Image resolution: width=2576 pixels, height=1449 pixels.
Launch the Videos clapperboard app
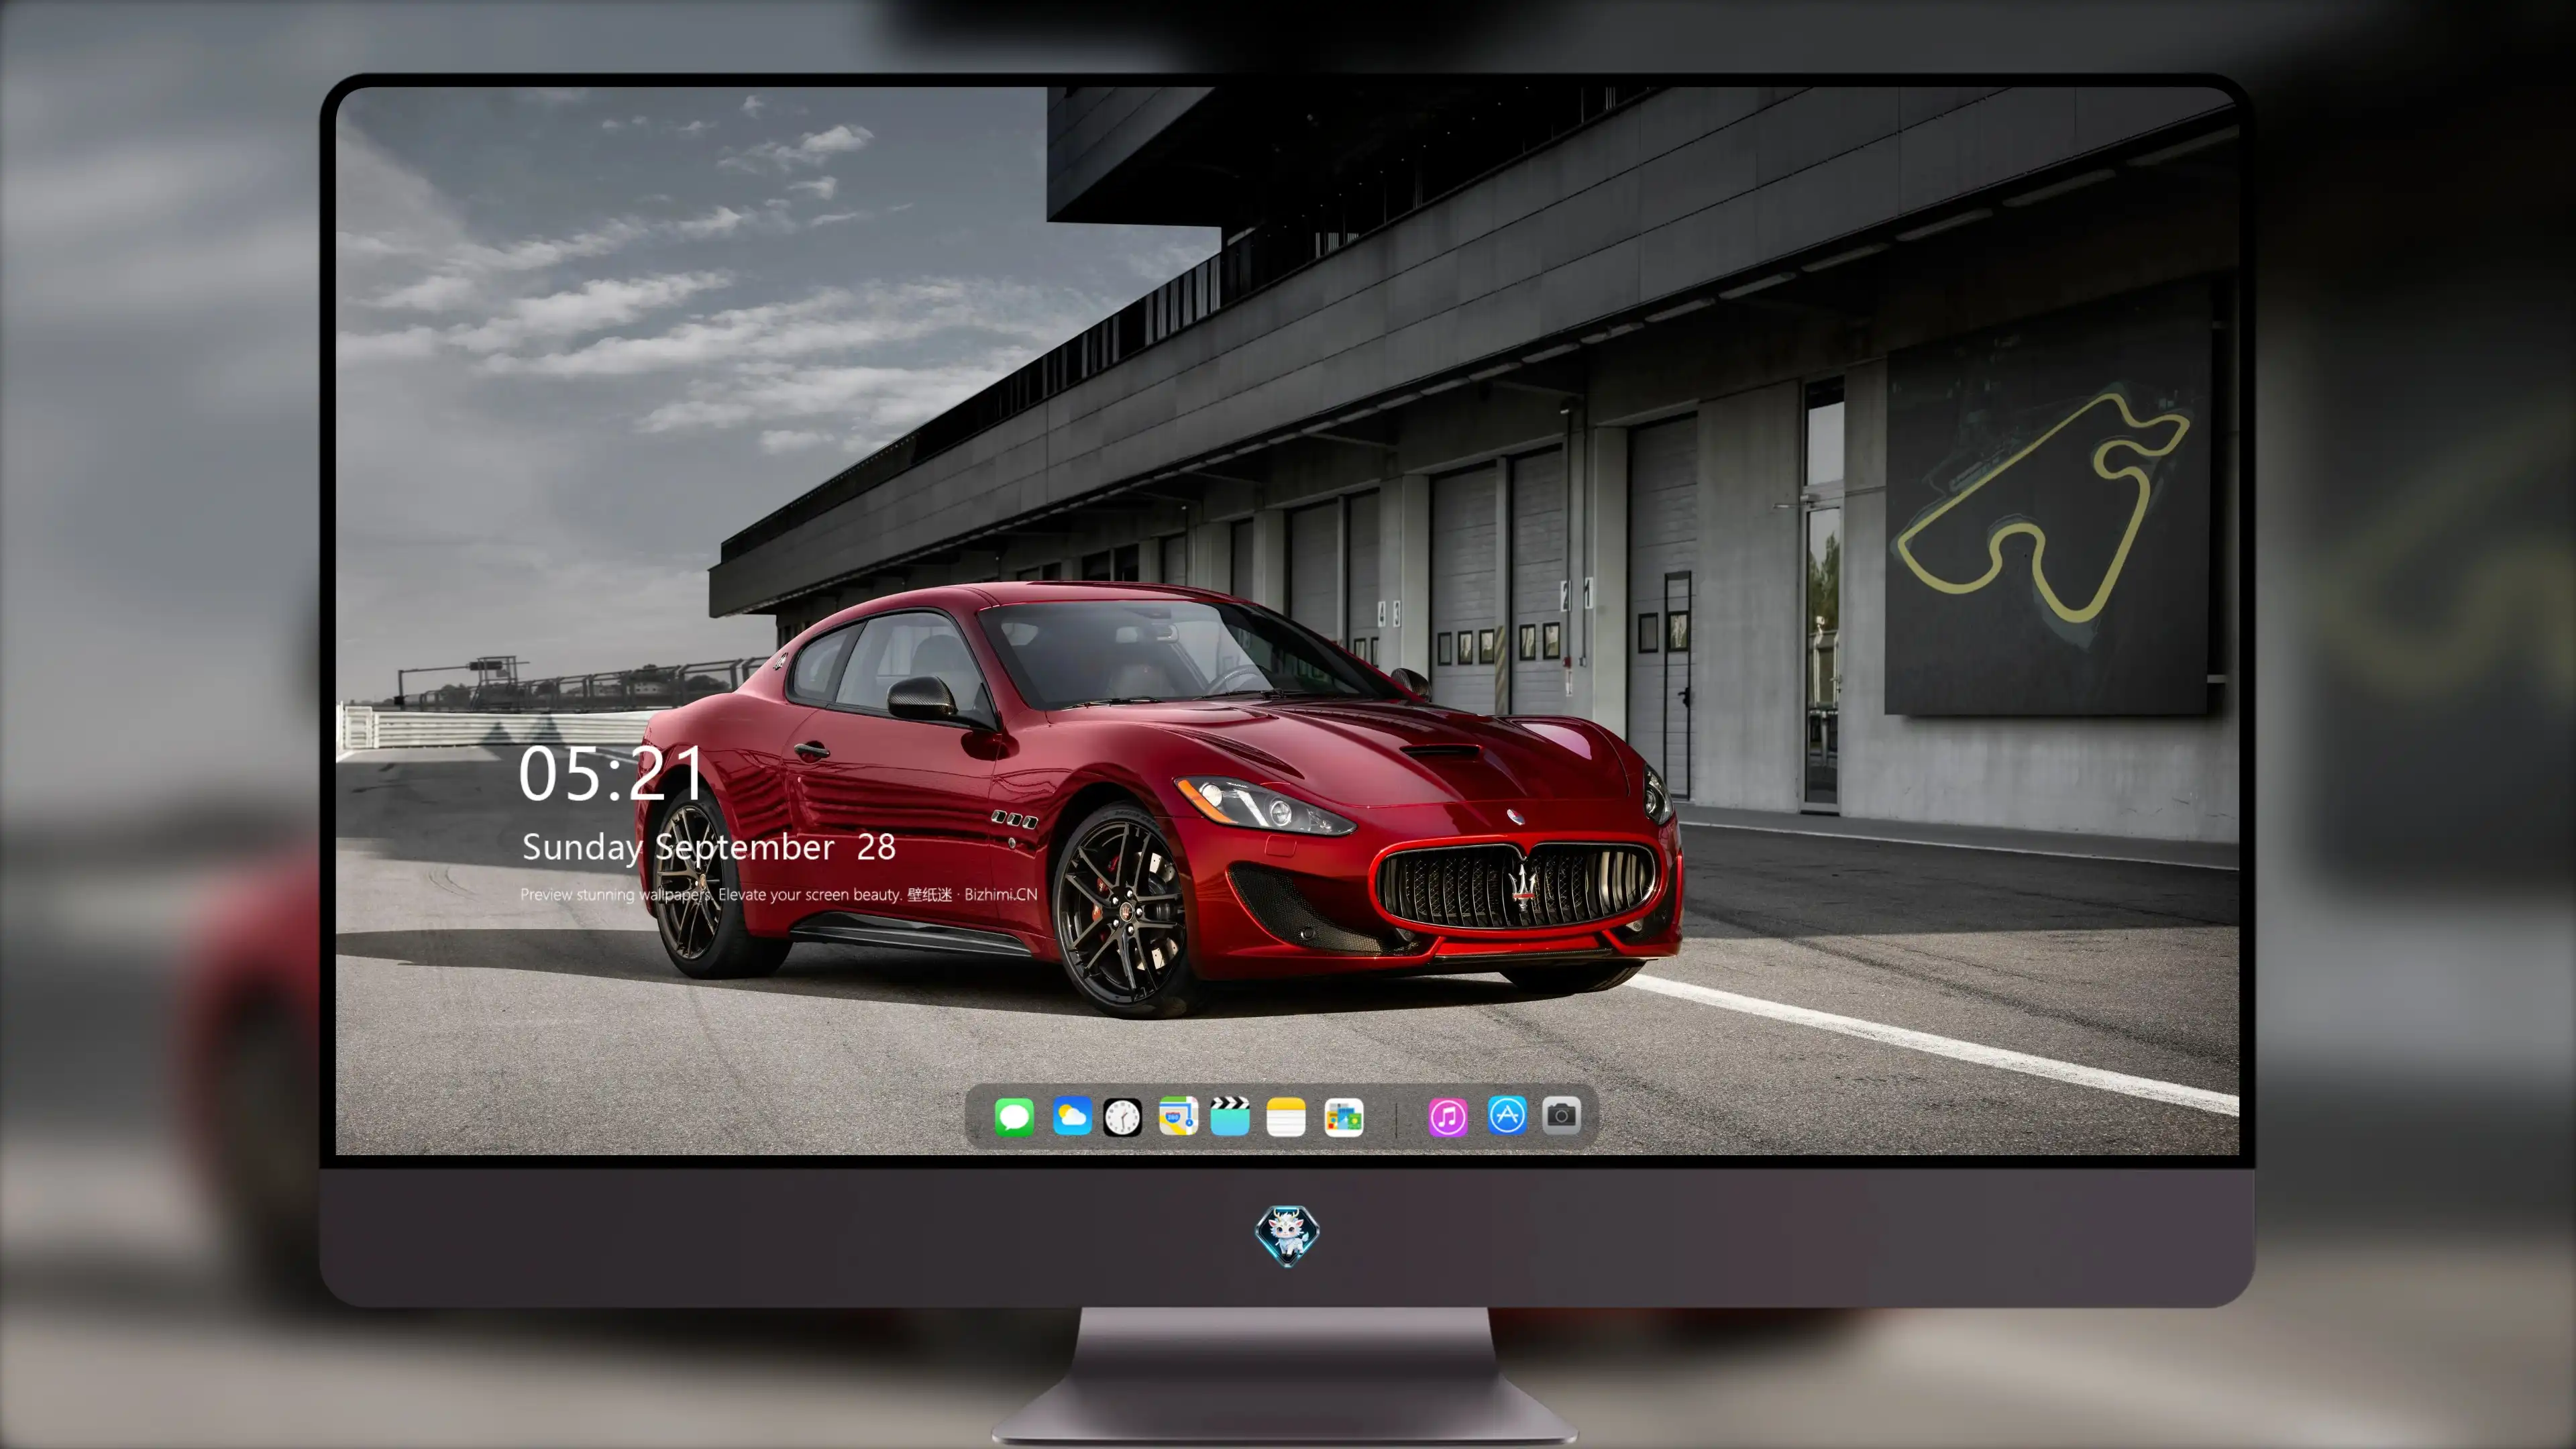(1230, 1116)
